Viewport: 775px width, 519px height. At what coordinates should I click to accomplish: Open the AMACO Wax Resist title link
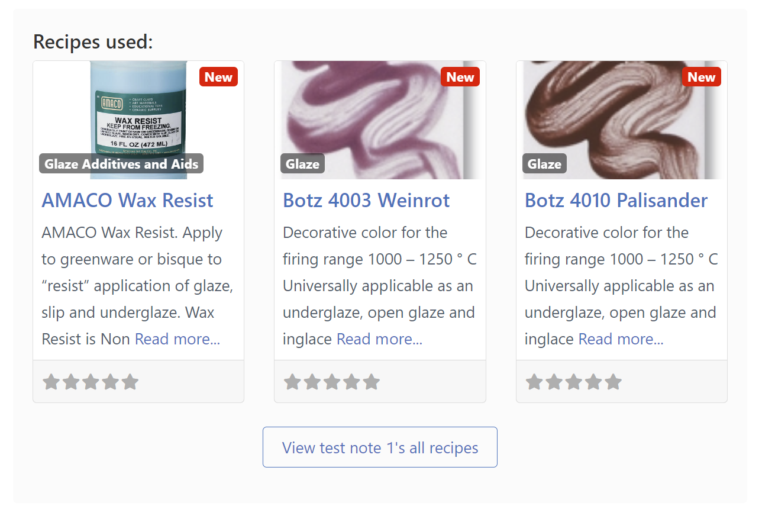click(x=127, y=201)
